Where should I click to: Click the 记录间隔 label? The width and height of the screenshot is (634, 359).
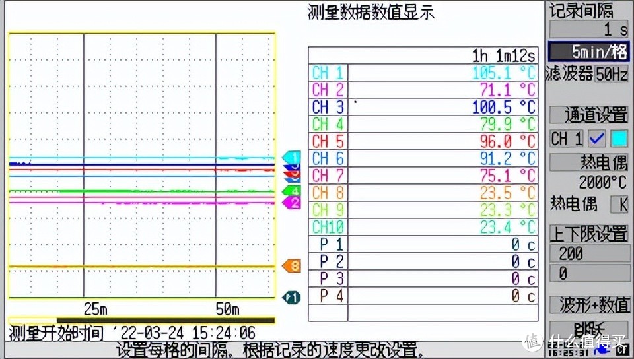pyautogui.click(x=581, y=10)
